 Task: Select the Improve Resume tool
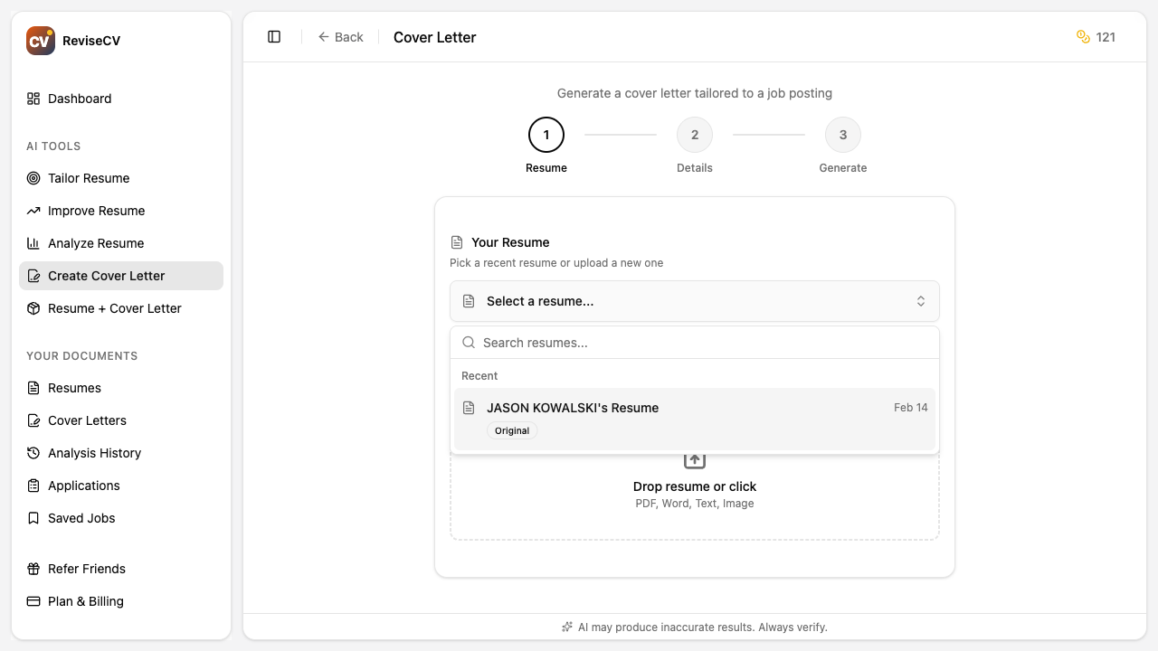(x=96, y=211)
